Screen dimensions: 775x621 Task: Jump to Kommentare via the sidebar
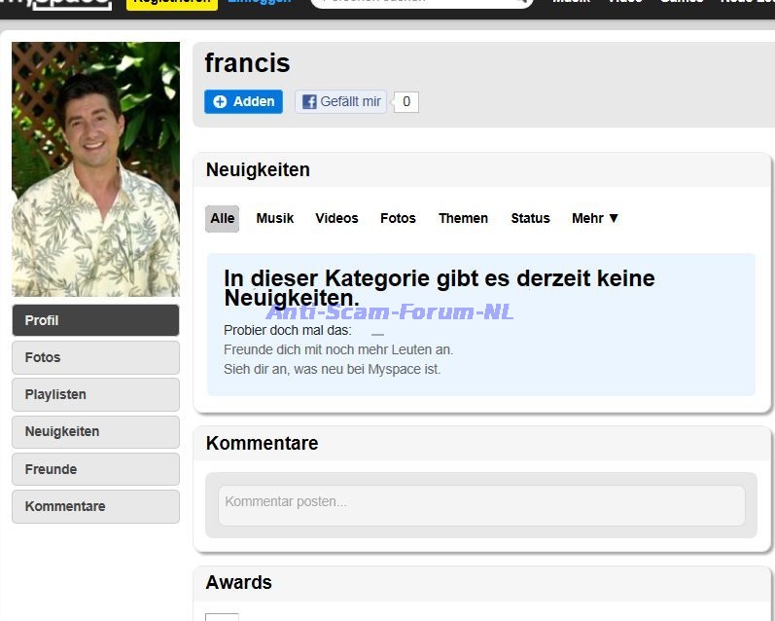click(x=95, y=506)
